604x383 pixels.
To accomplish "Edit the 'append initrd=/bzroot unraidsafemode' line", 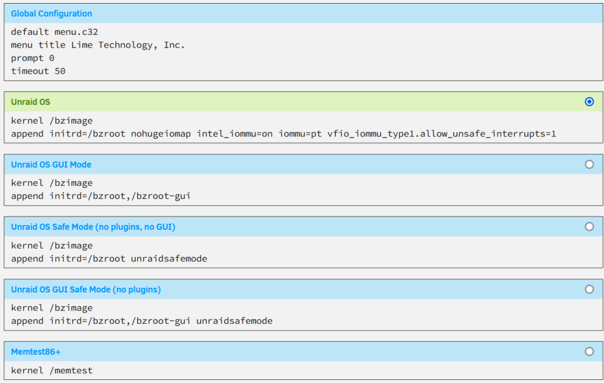I will click(109, 259).
